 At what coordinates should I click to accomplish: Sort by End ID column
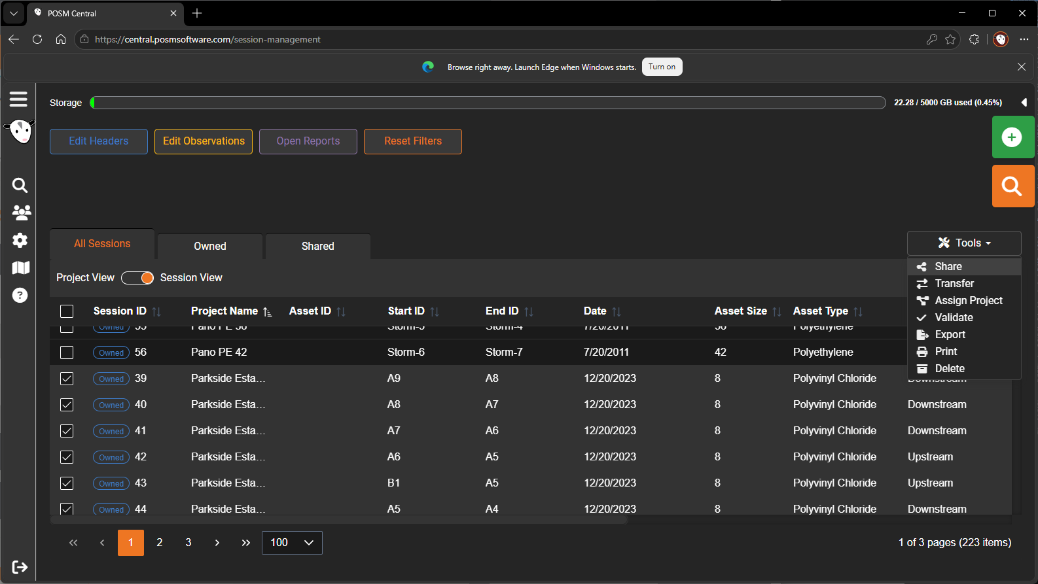click(x=529, y=312)
